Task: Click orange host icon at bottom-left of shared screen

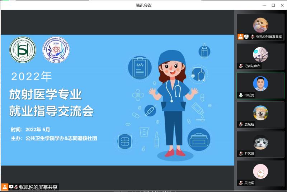Action: tap(5, 187)
